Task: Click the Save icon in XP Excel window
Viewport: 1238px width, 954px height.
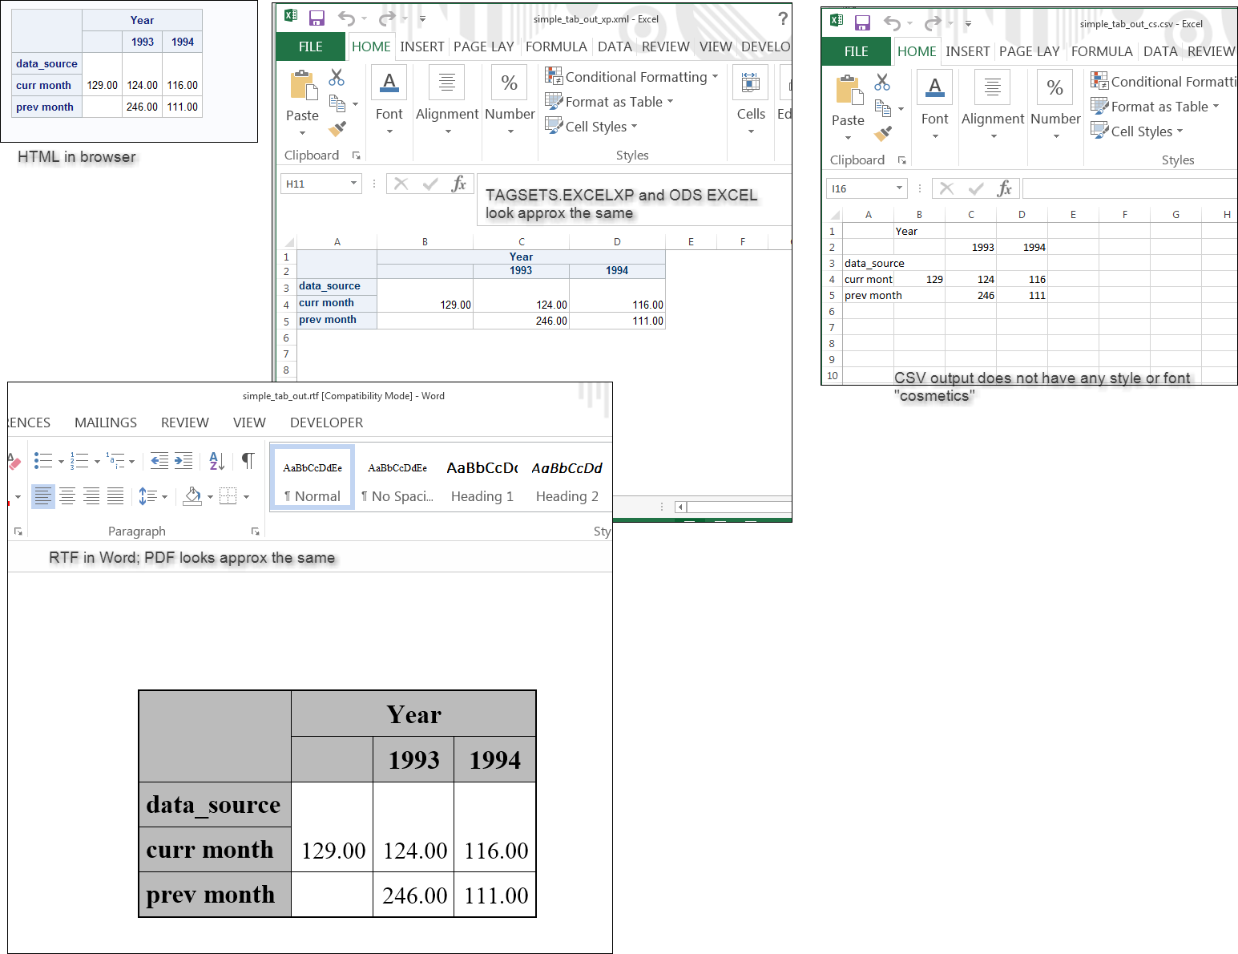Action: (317, 18)
